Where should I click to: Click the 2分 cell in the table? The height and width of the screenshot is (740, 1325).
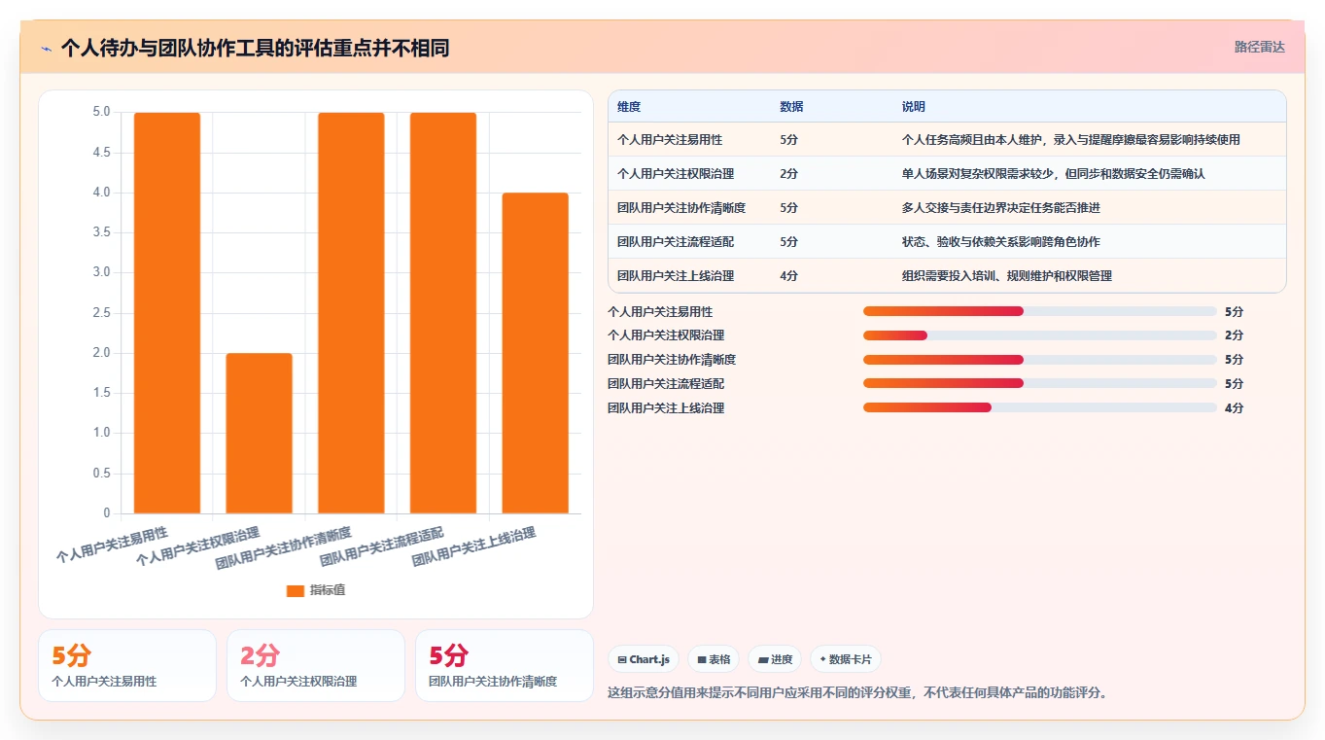point(788,174)
